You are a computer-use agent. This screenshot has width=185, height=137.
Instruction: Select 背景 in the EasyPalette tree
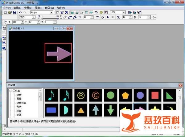(19, 99)
